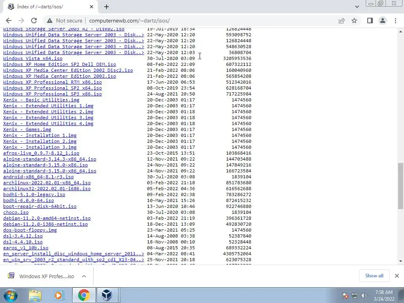This screenshot has height=303, width=404.
Task: Open Windows Vista x64.iso link
Action: click(33, 58)
